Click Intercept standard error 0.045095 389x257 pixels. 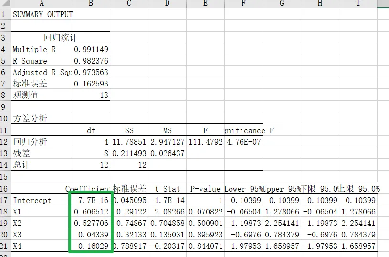[129, 200]
